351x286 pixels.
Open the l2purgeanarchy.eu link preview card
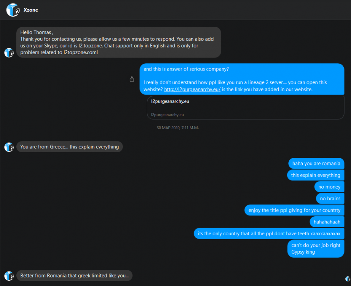245,108
